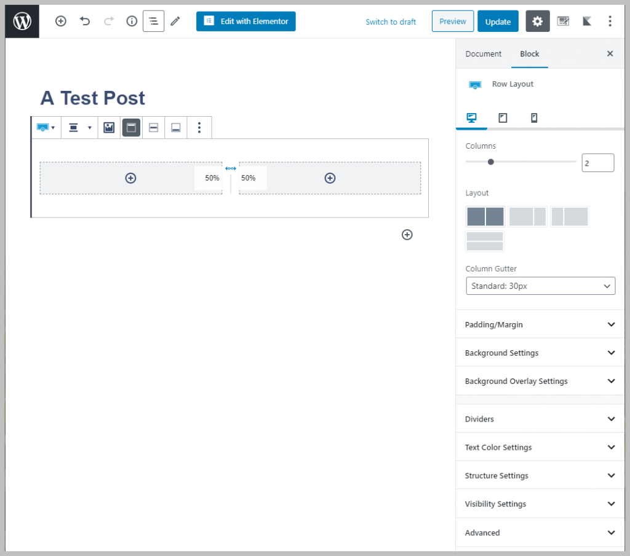Click the Kadence K icon

click(587, 22)
